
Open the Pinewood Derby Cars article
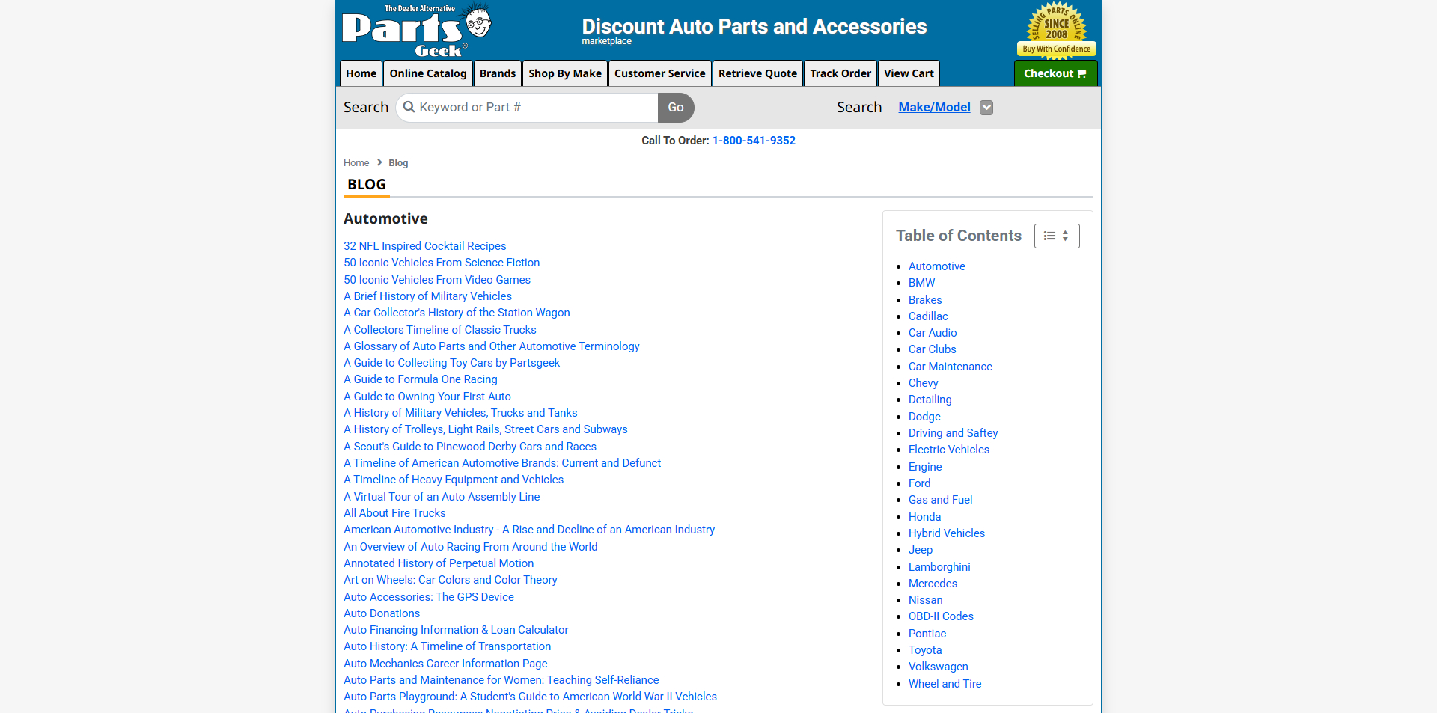click(x=470, y=447)
